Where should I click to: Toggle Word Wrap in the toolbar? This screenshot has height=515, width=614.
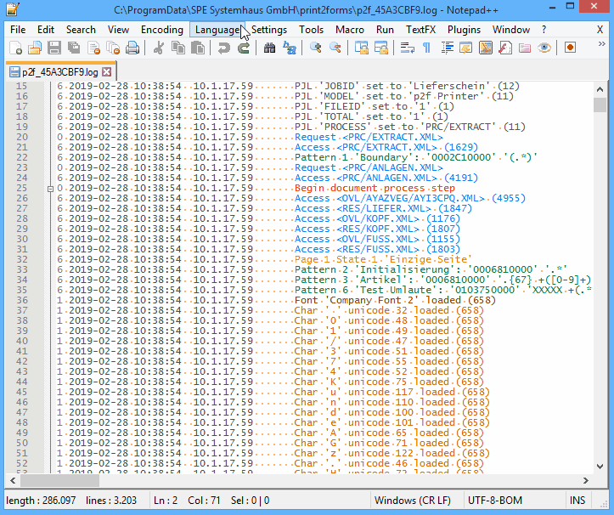coord(407,48)
